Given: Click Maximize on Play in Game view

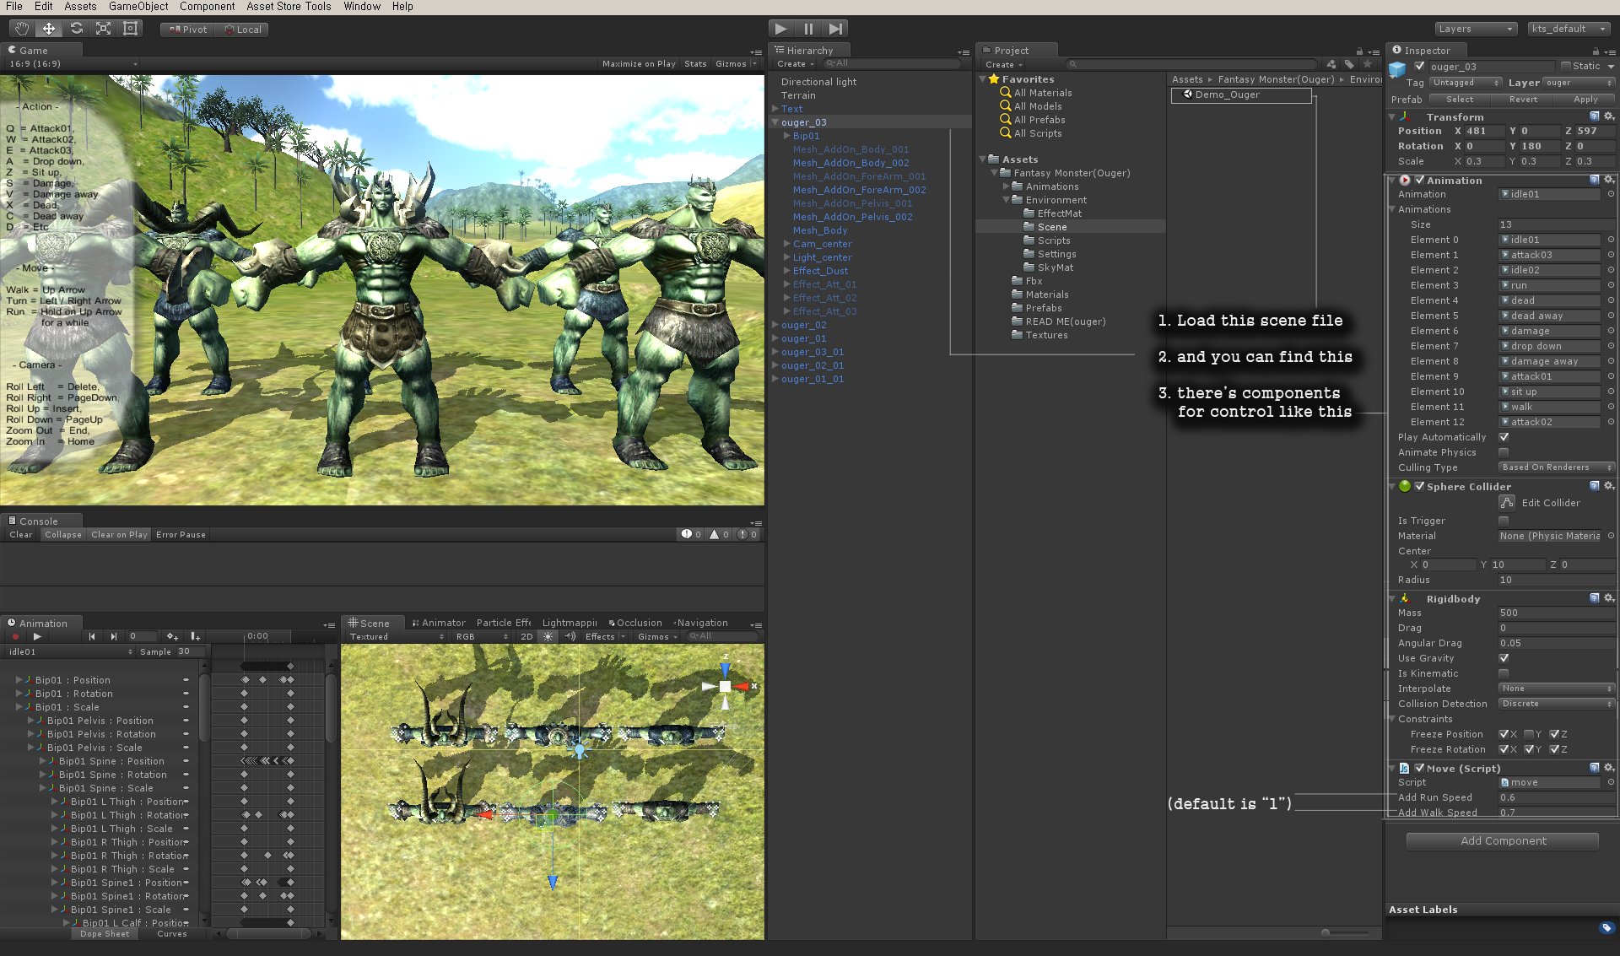Looking at the screenshot, I should [639, 64].
